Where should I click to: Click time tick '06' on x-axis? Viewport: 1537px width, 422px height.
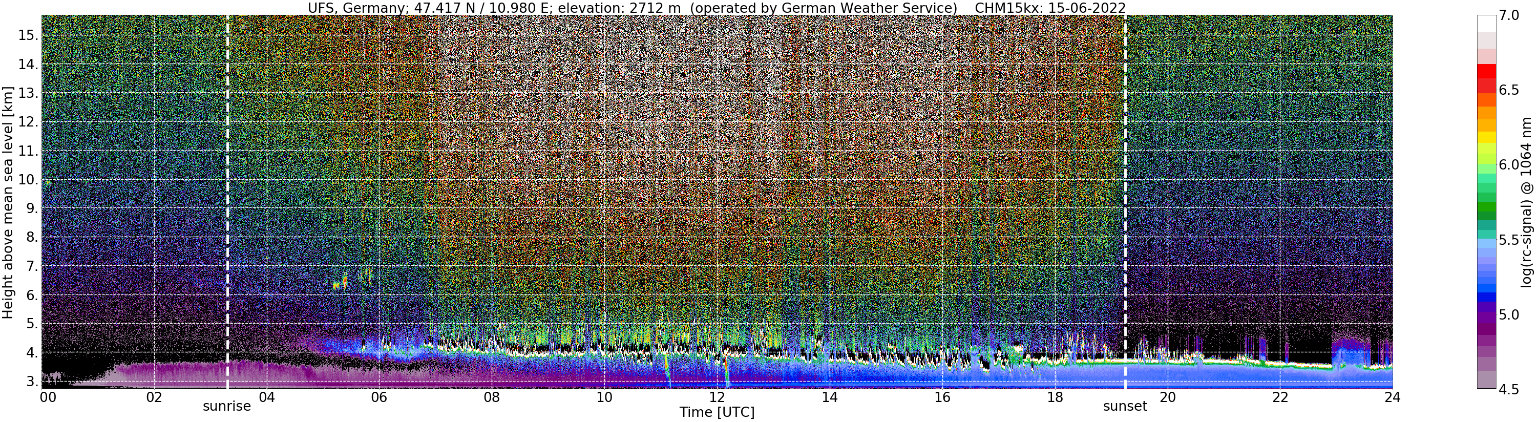[x=379, y=397]
